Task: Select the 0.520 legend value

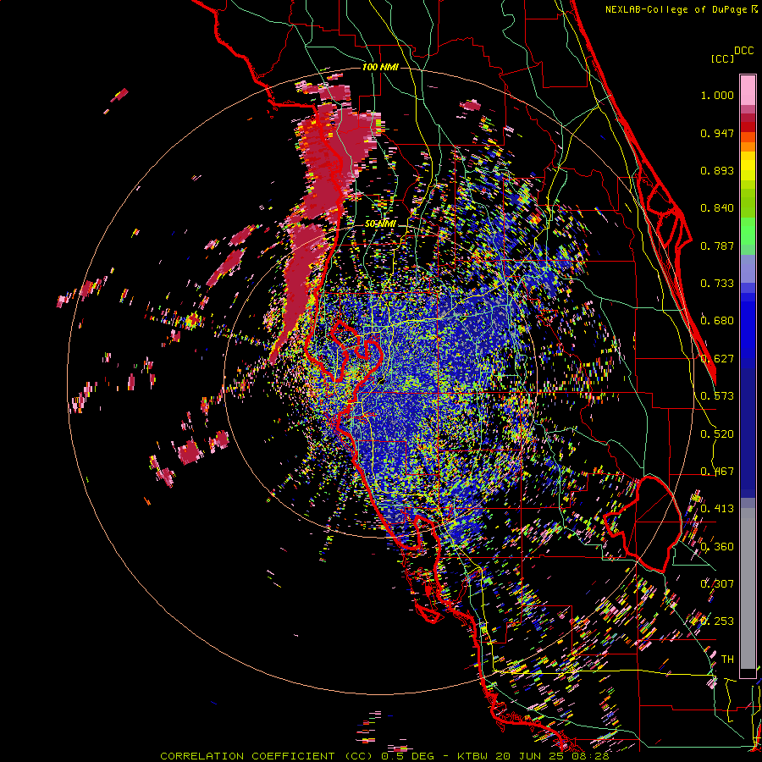Action: 717,434
